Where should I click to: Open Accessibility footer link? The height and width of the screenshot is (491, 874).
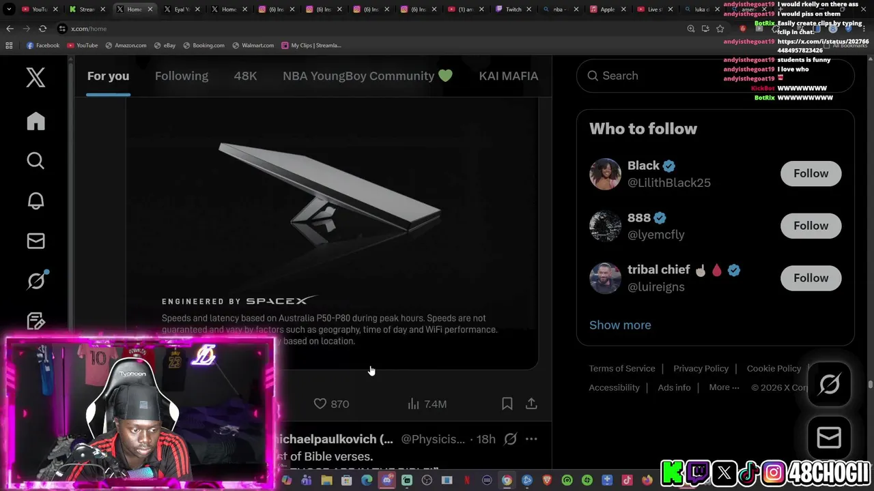(x=615, y=387)
